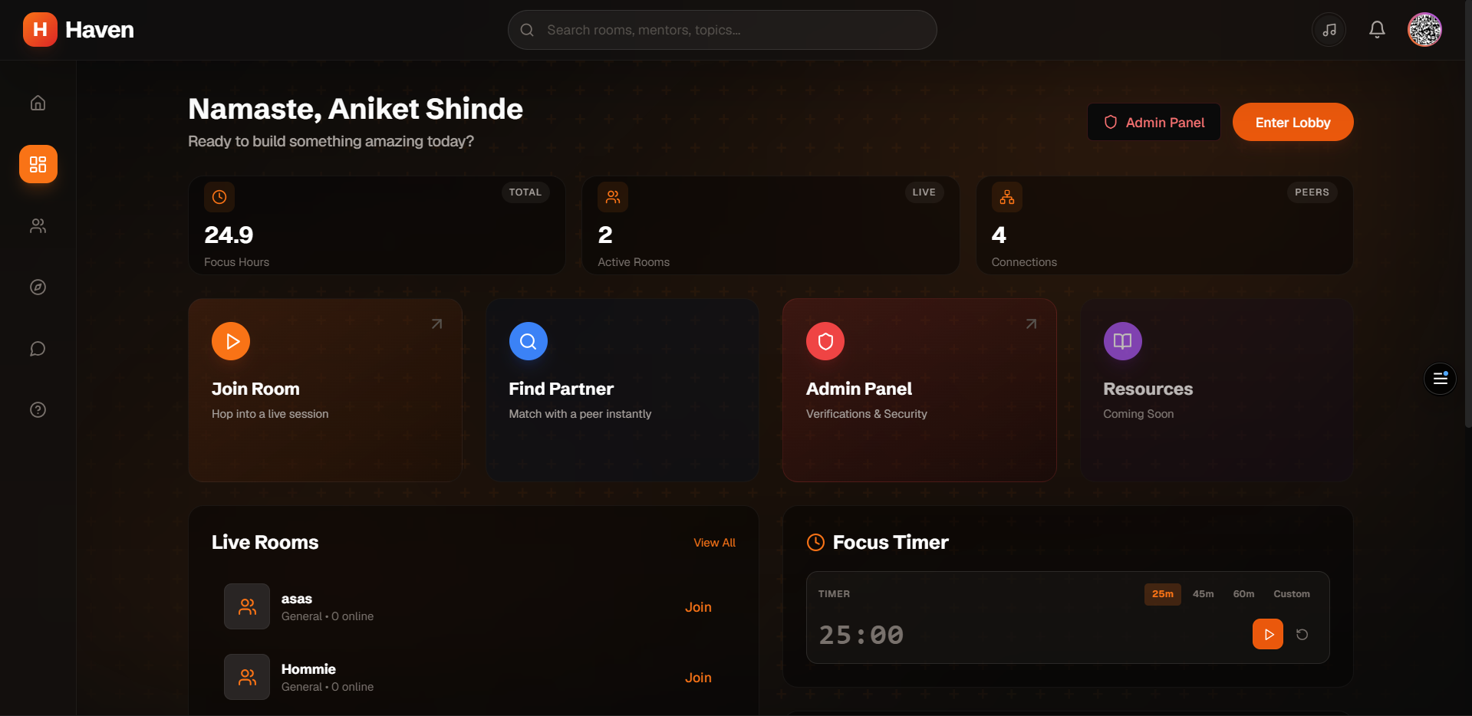Click the 4 connections value

coord(999,235)
